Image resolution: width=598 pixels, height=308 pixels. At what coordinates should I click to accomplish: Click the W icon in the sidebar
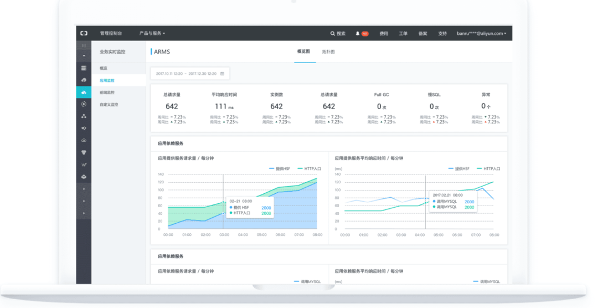84,165
